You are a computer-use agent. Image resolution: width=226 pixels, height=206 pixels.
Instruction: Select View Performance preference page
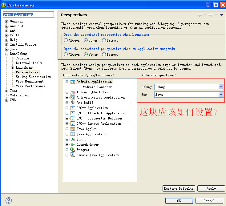point(31,86)
